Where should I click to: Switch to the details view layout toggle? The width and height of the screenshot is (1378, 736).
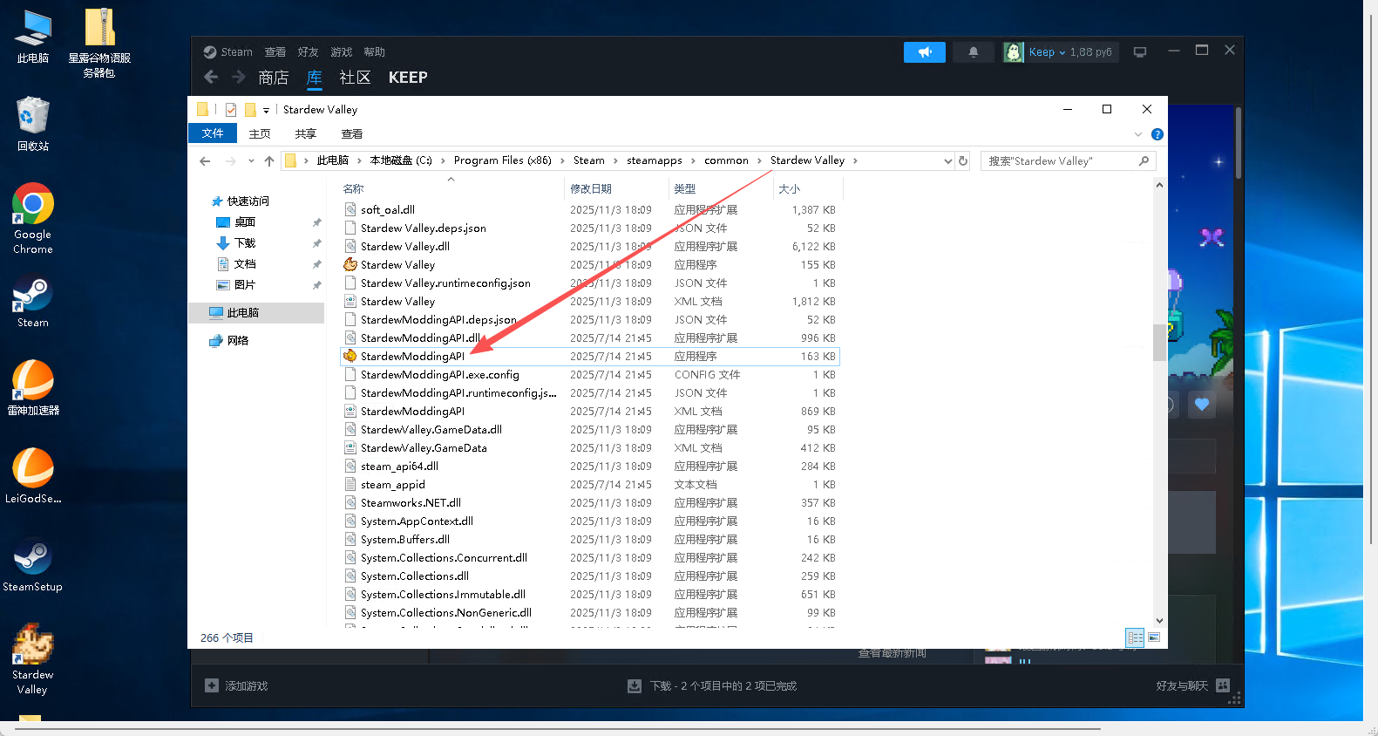[1134, 637]
